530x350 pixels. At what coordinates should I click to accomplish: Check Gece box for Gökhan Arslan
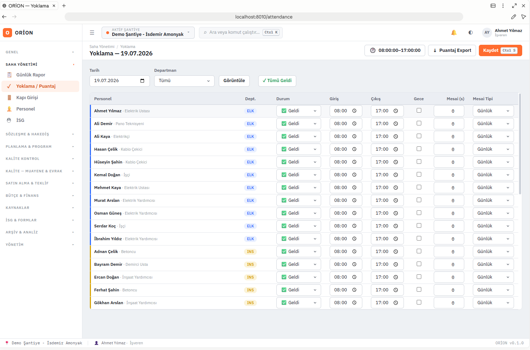point(419,302)
